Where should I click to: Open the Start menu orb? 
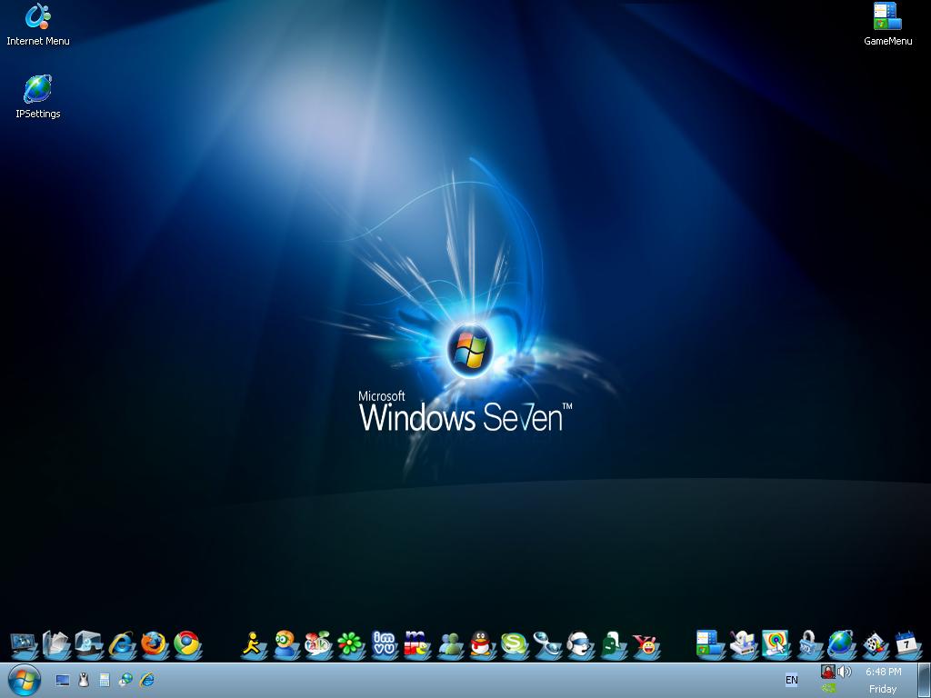(x=25, y=680)
